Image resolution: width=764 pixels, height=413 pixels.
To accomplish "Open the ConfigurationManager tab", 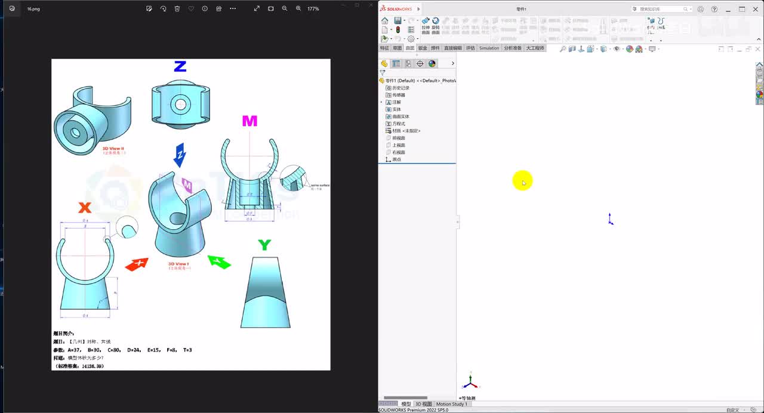I will point(408,63).
